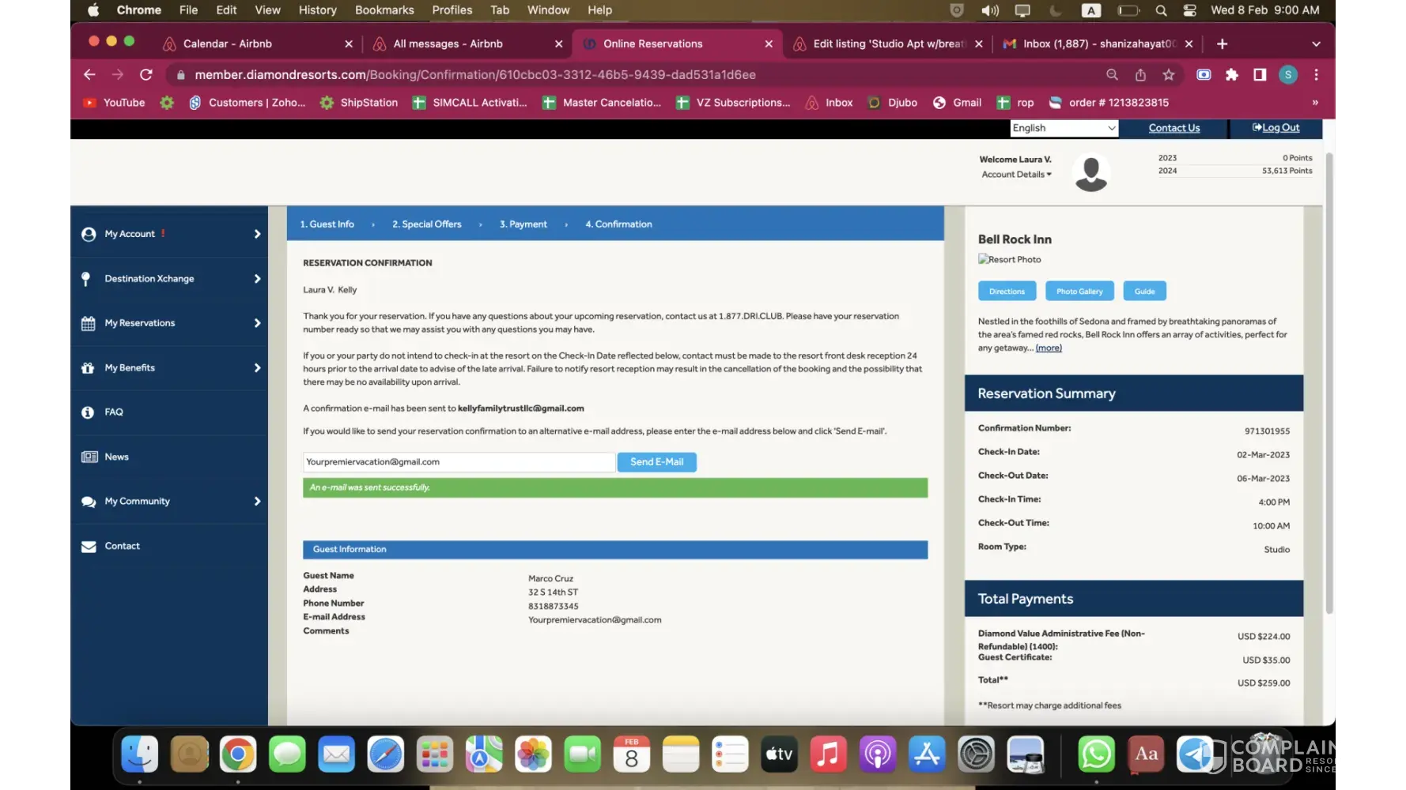Click the browser back arrow
The width and height of the screenshot is (1406, 790).
tap(89, 74)
